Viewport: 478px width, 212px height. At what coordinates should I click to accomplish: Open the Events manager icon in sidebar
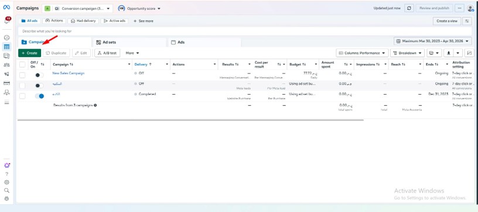click(x=6, y=92)
